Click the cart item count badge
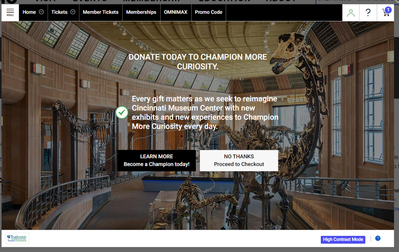 pos(388,10)
